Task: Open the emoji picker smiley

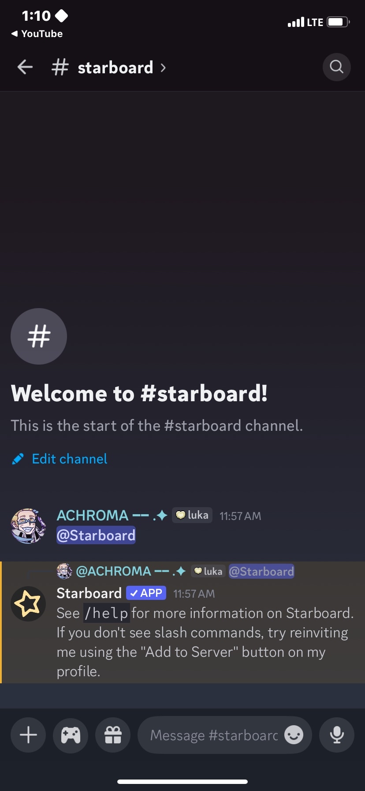Action: [294, 735]
